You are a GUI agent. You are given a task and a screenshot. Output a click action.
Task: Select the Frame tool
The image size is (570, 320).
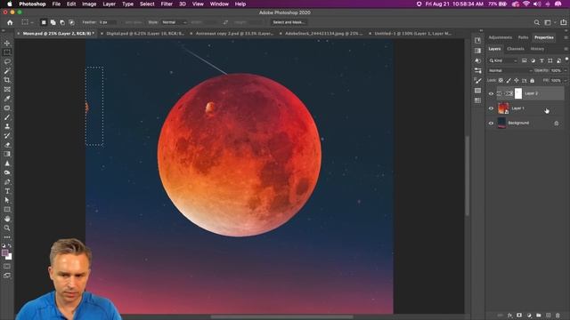pyautogui.click(x=7, y=89)
